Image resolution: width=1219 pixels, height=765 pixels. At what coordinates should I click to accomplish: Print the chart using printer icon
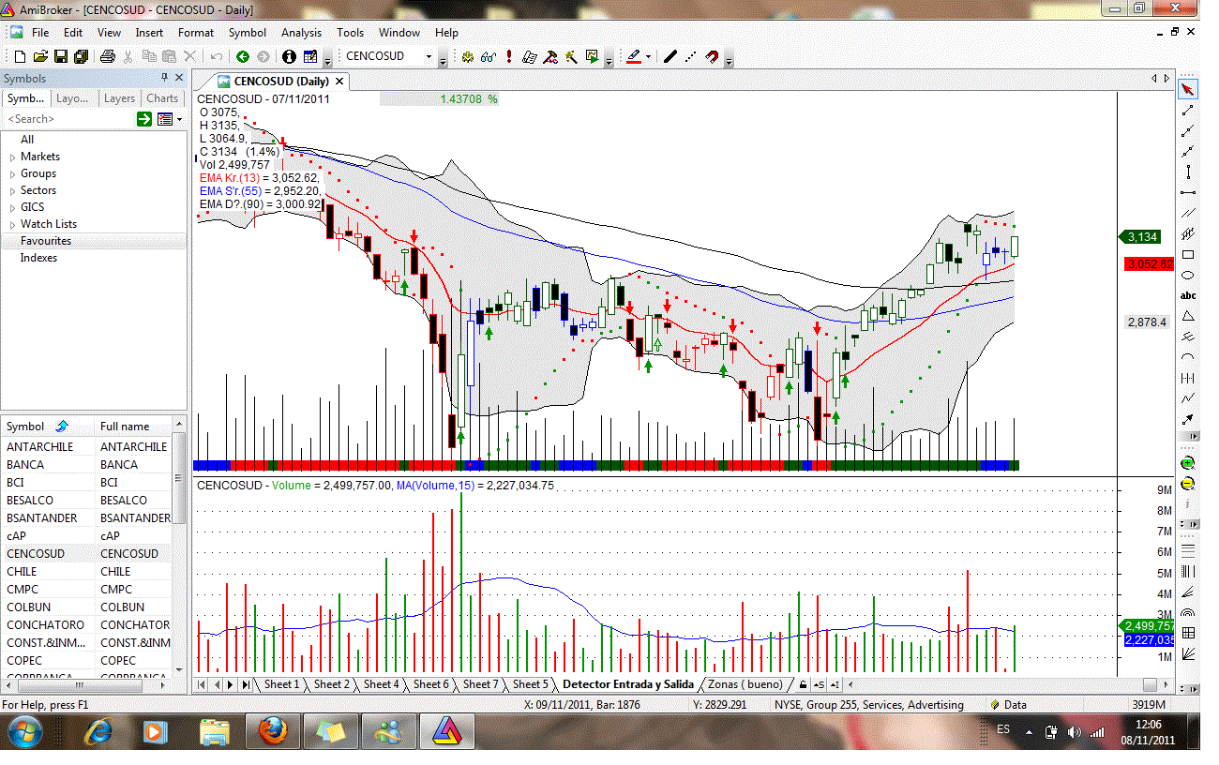point(108,57)
